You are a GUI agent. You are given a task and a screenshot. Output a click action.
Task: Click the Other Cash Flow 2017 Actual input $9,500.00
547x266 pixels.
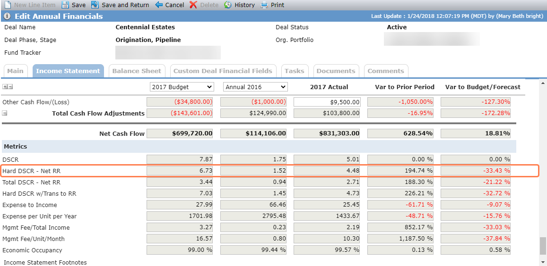[x=327, y=102]
